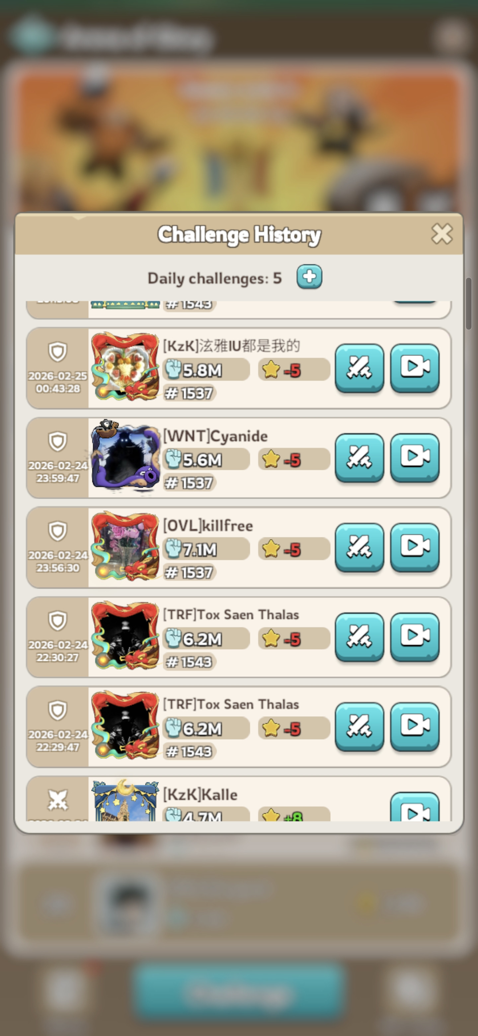Click the challenge history scrollbar handle

[x=468, y=303]
